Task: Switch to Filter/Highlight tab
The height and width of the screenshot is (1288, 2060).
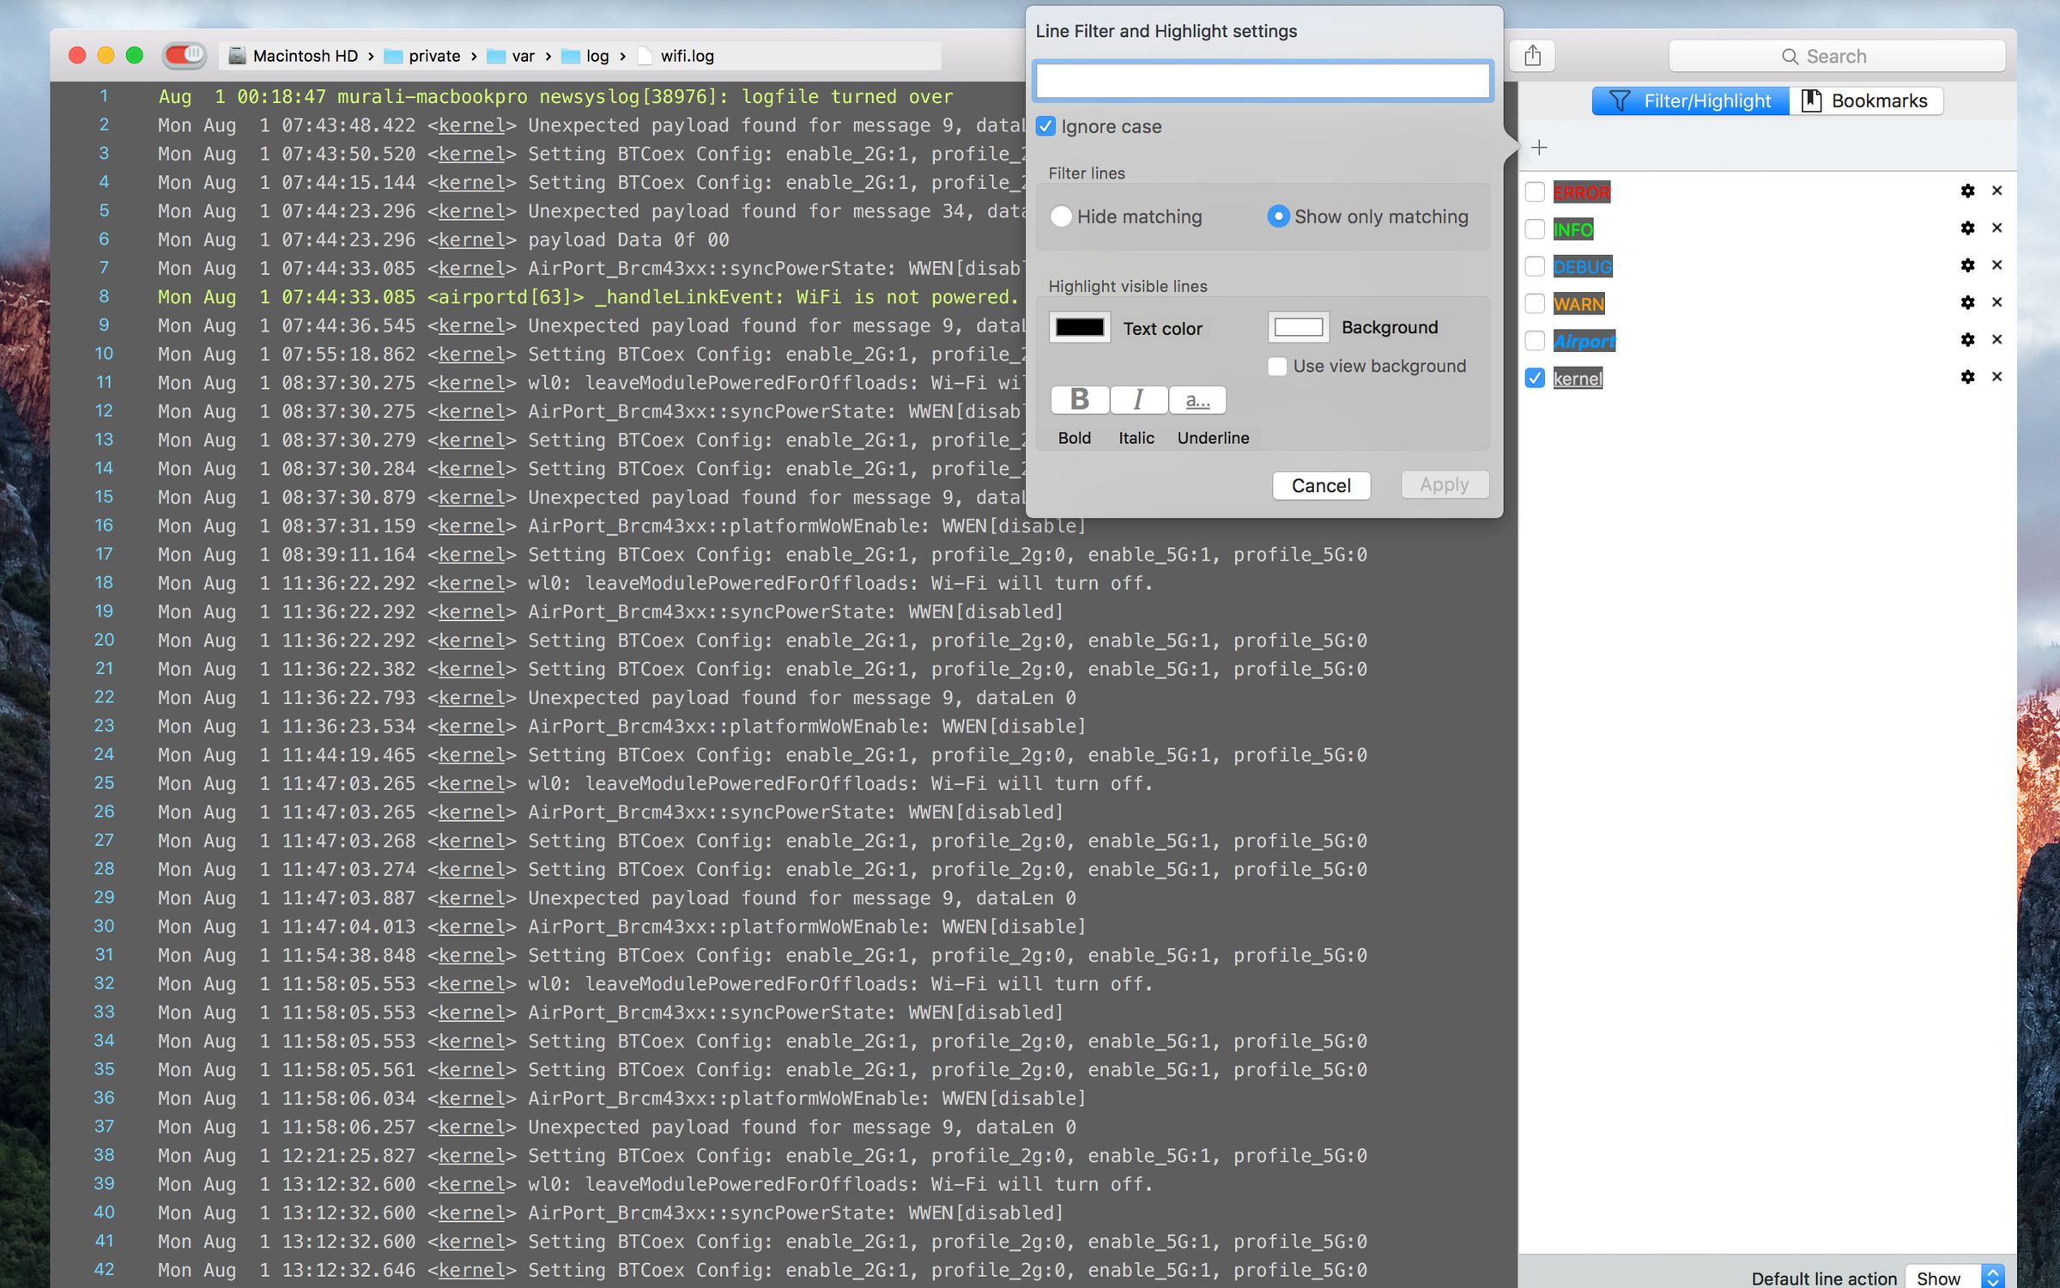Action: tap(1690, 101)
